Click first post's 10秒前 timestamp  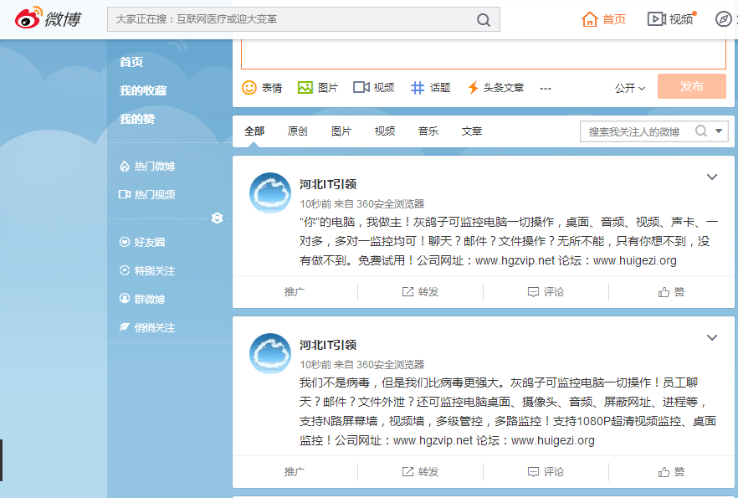tap(315, 204)
